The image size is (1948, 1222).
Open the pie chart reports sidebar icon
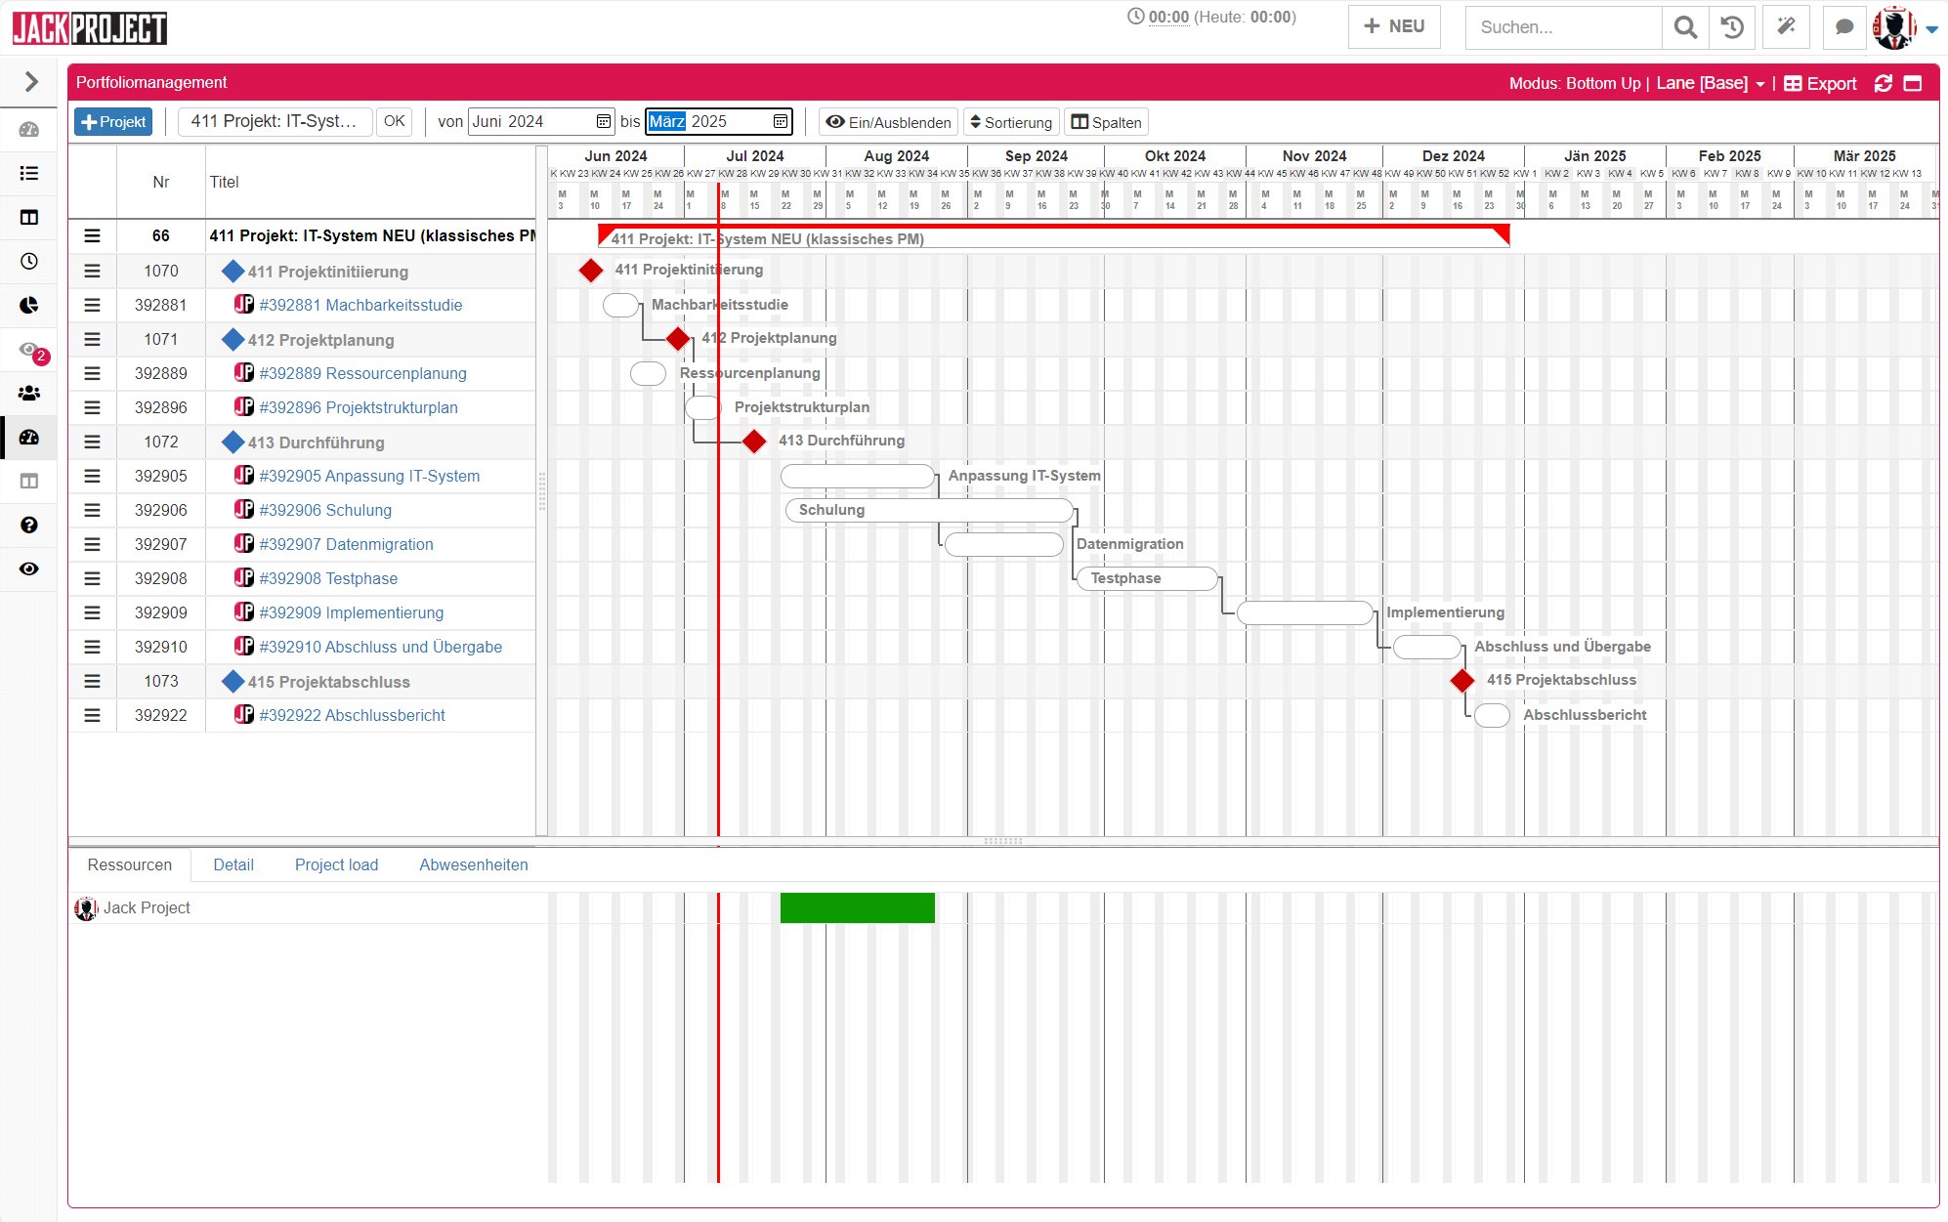(x=29, y=305)
